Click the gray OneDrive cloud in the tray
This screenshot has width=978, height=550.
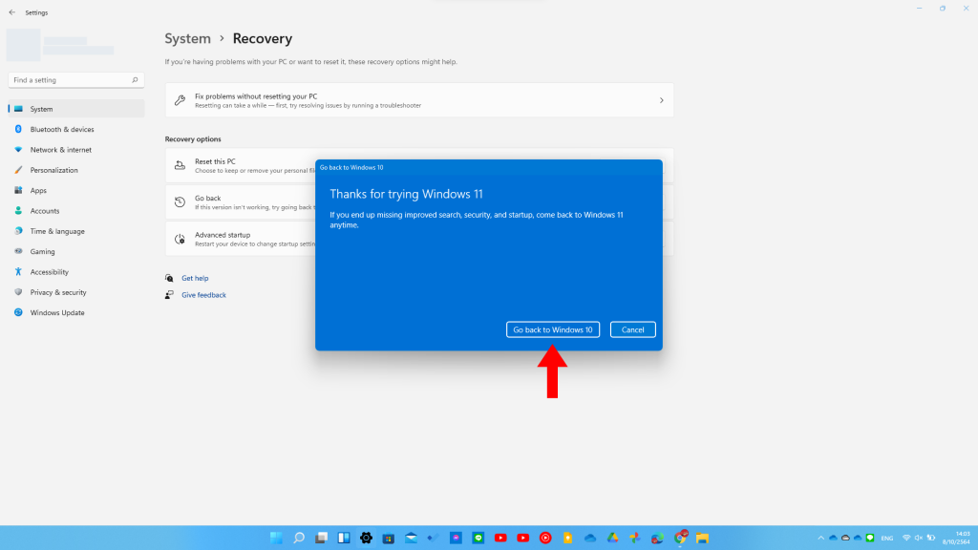(846, 538)
